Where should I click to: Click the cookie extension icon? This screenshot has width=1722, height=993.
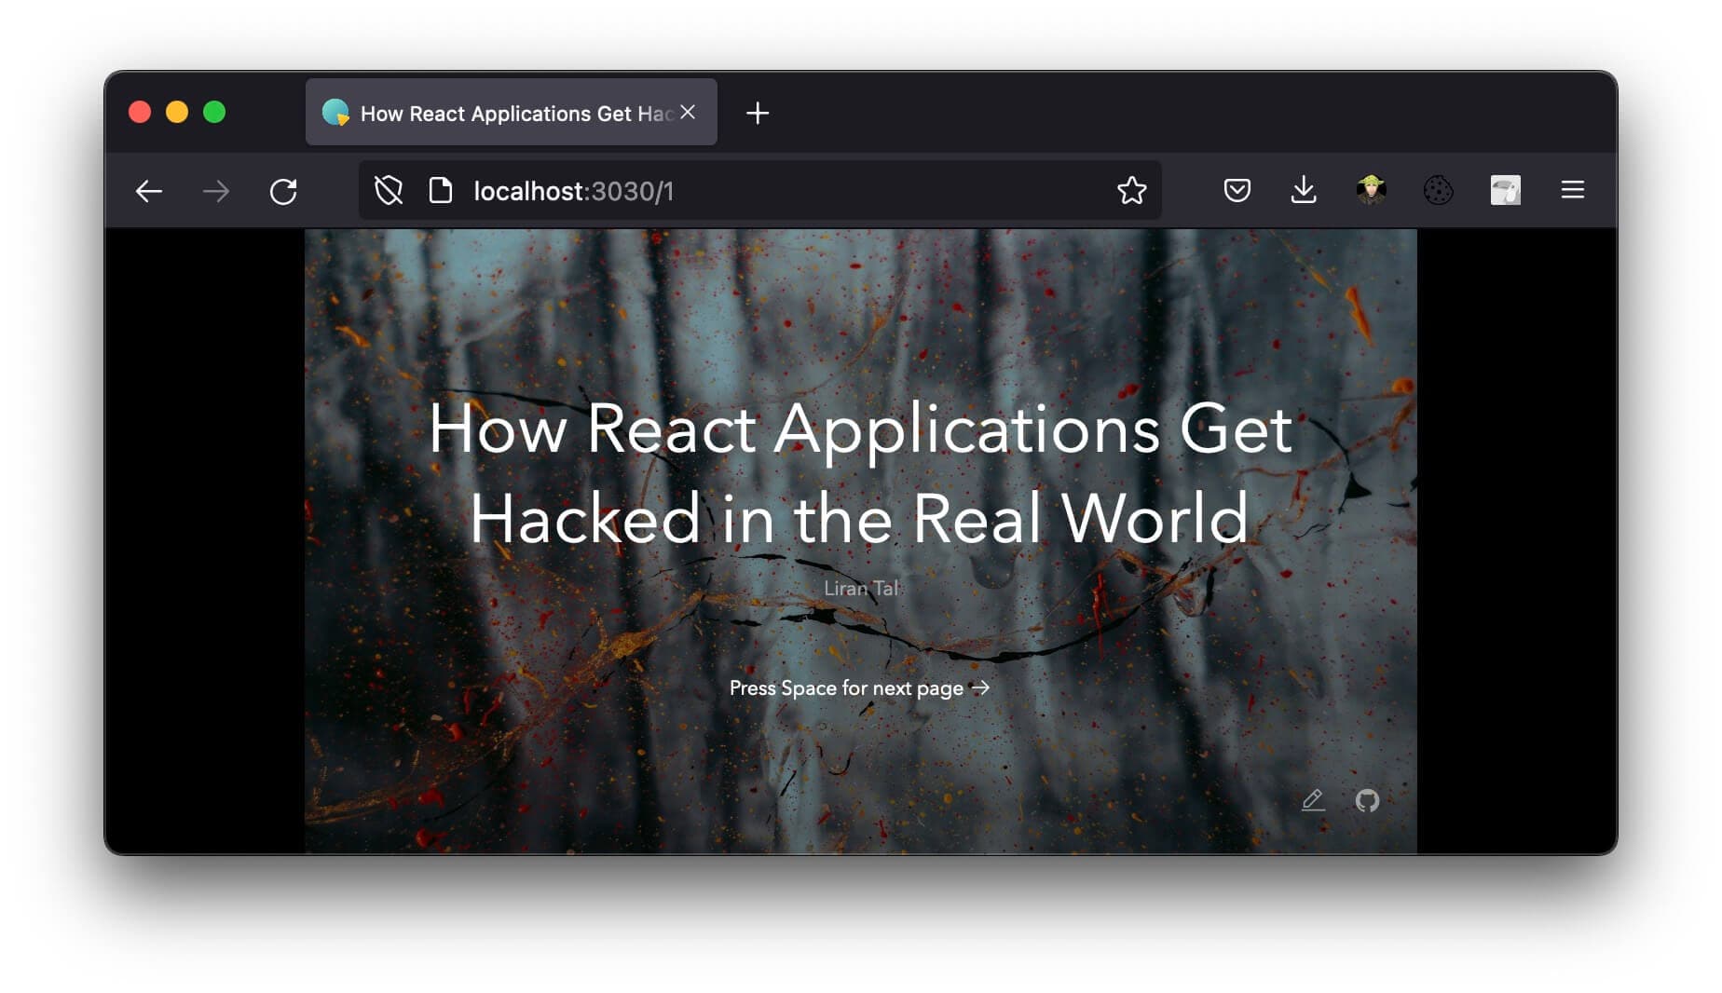[1438, 190]
